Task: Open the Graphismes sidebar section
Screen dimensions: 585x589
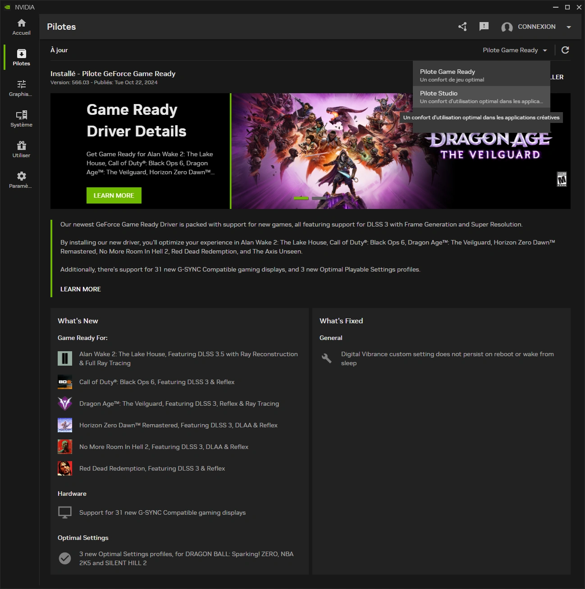Action: pyautogui.click(x=21, y=88)
